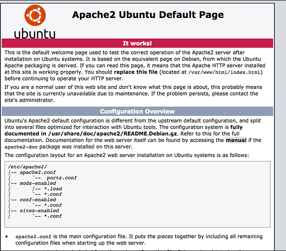Image resolution: width=286 pixels, height=251 pixels.
Task: Click 'apache2-doc' package name text
Action: 21,147
